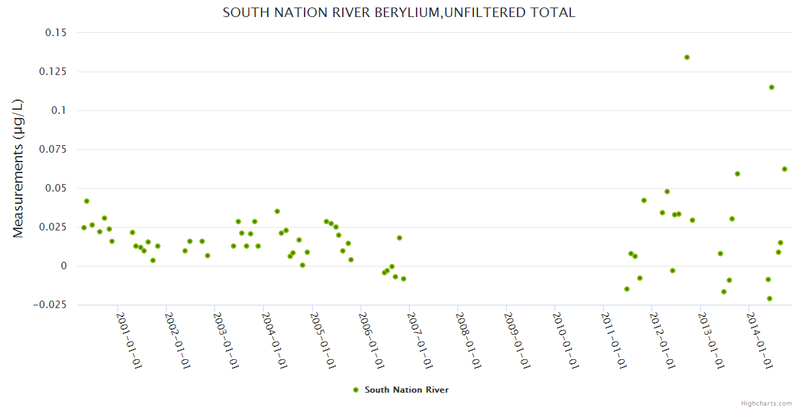
Task: Click the chart title South Nation River Berylium
Action: [399, 13]
